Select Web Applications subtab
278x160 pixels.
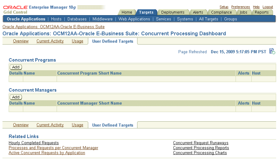[134, 19]
